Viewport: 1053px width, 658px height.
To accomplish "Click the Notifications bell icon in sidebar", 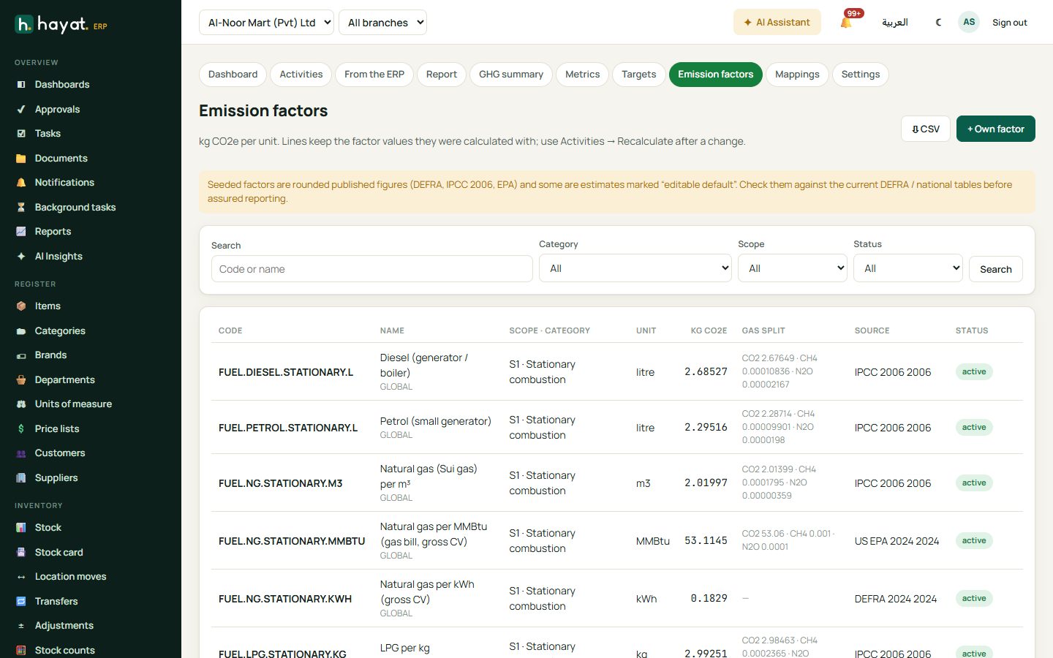I will [x=21, y=183].
